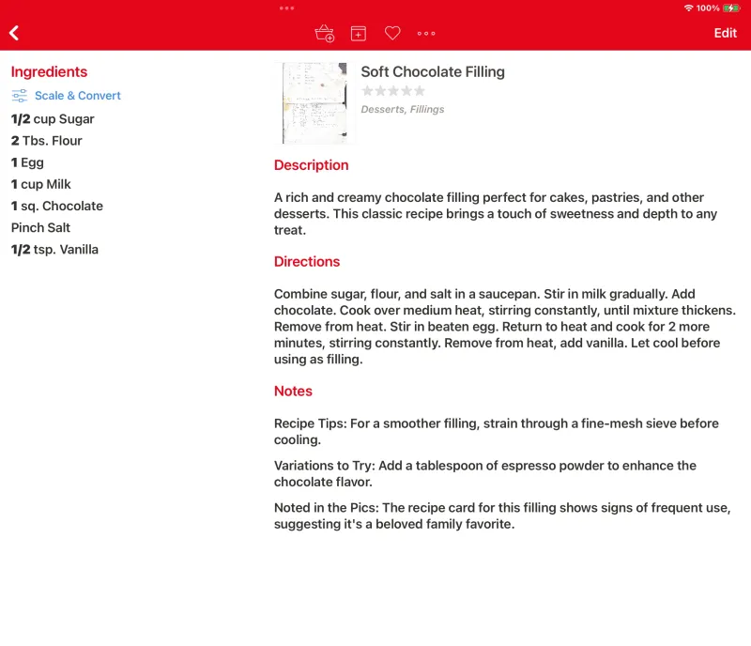Rate the recipe by tapping fifth star
The height and width of the screenshot is (646, 751).
tap(419, 90)
